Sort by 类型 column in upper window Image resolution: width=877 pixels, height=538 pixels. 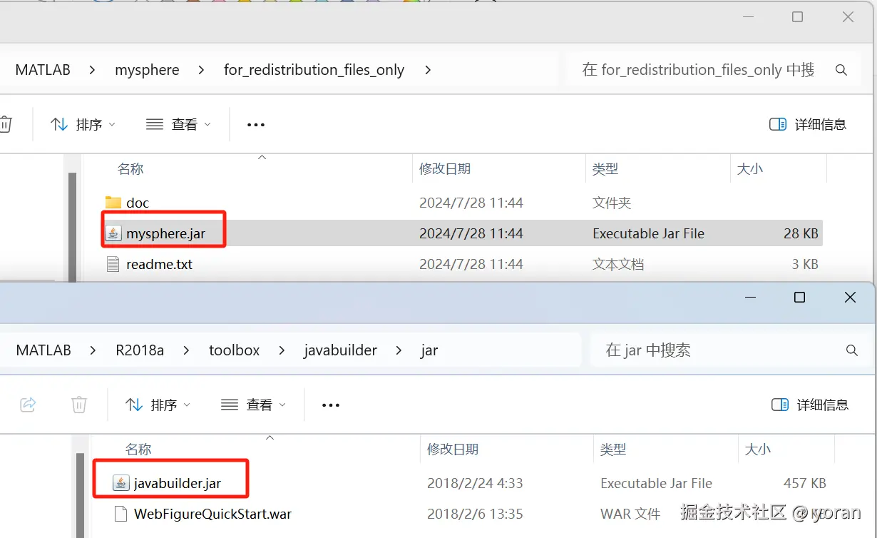pos(605,169)
